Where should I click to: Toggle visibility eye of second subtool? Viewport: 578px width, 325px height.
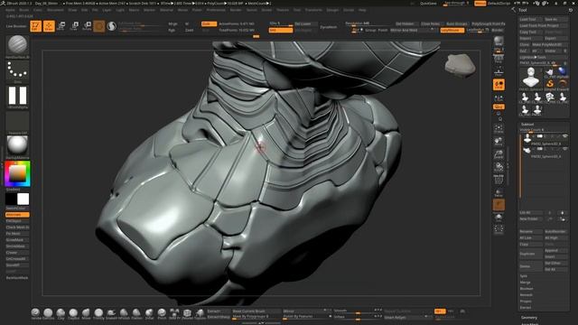[x=564, y=149]
